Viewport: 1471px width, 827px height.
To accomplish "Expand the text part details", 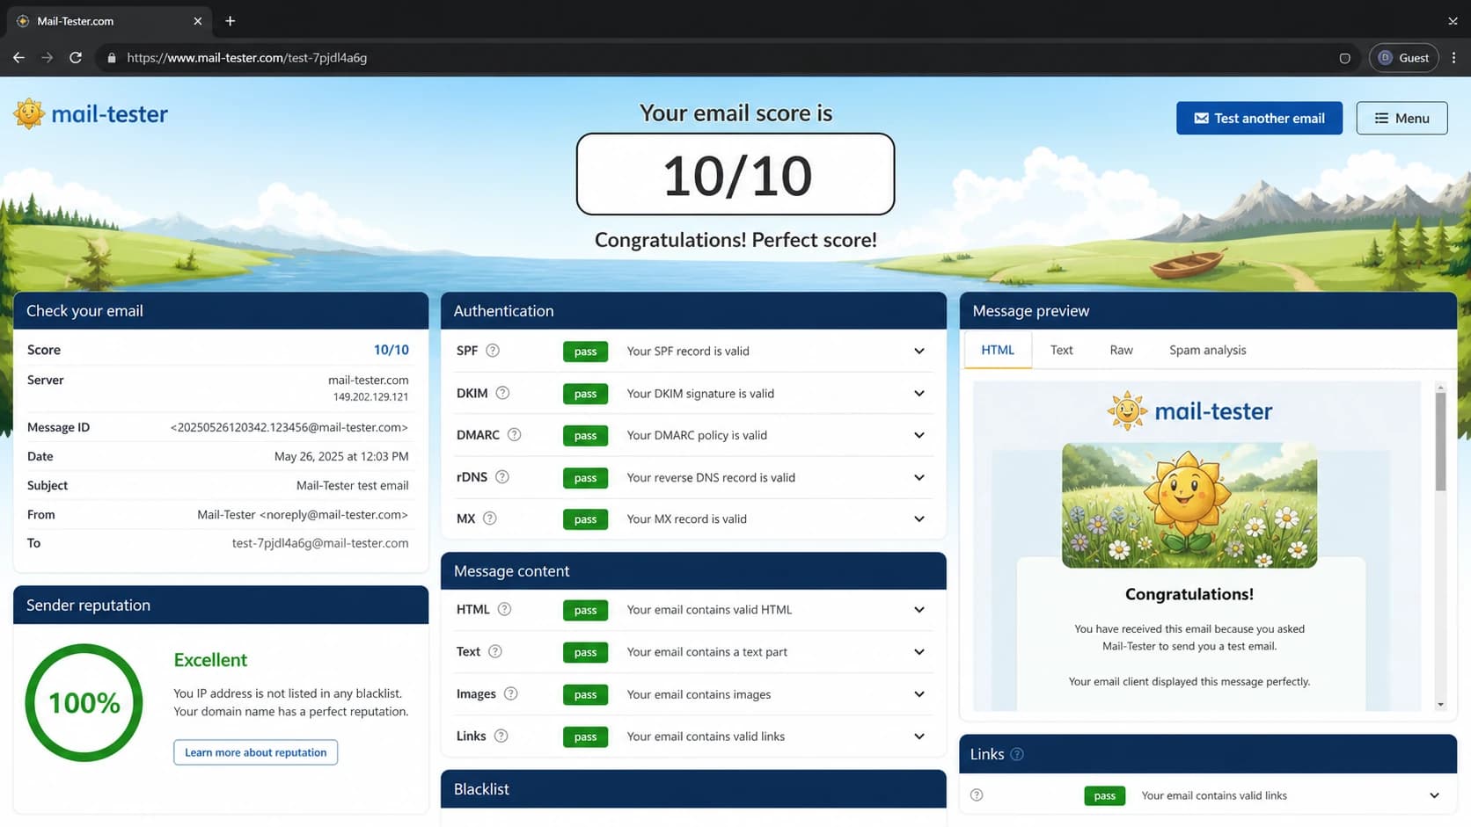I will tap(919, 651).
